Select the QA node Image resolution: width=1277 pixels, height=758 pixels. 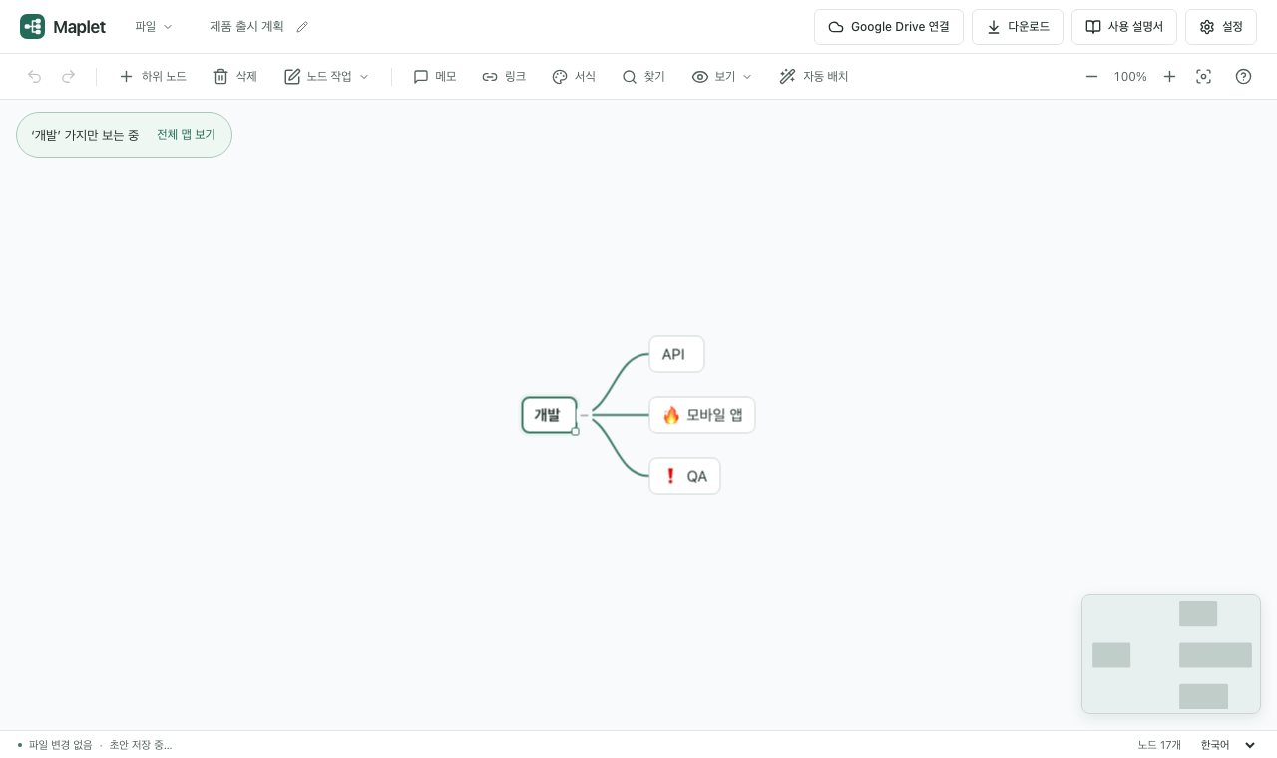pyautogui.click(x=684, y=476)
